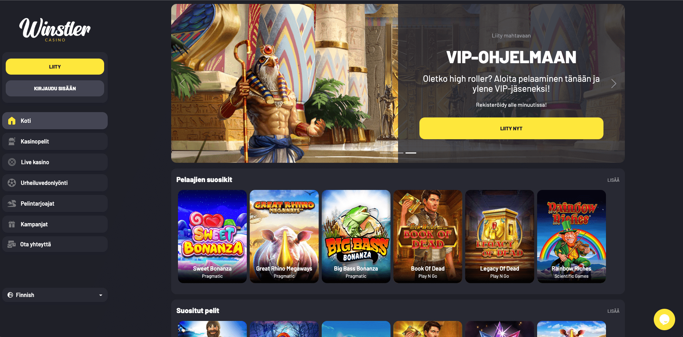Screen dimensions: 683x337
Task: Click the KIRJAUDU SISÄÄN button
Action: click(55, 88)
